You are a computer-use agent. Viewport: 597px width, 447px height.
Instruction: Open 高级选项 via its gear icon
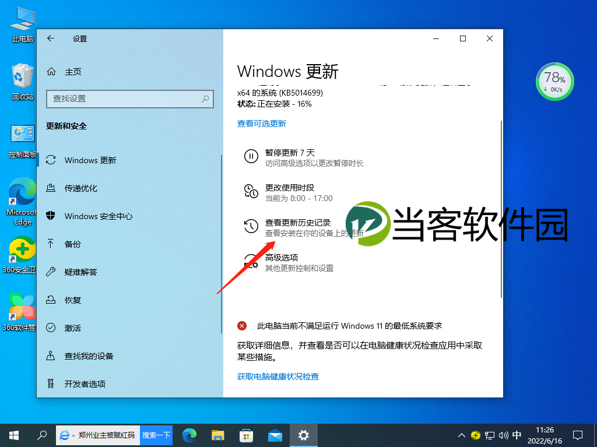pos(251,262)
